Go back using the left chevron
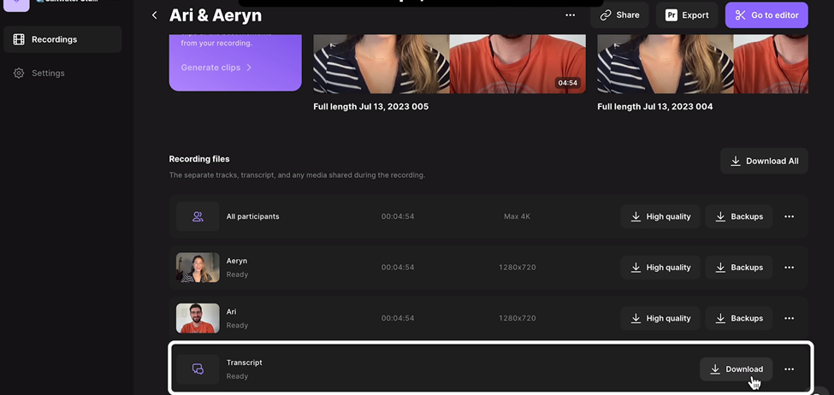 coord(154,15)
